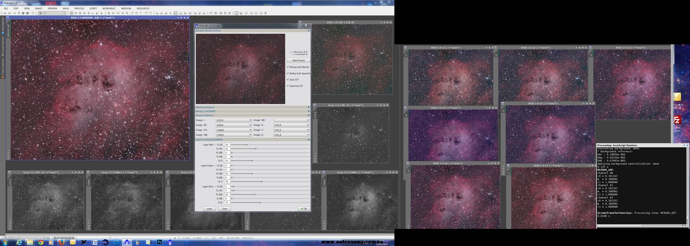Open Windows Explorer folder in taskbar
Image resolution: width=690 pixels, height=246 pixels.
(x=30, y=242)
